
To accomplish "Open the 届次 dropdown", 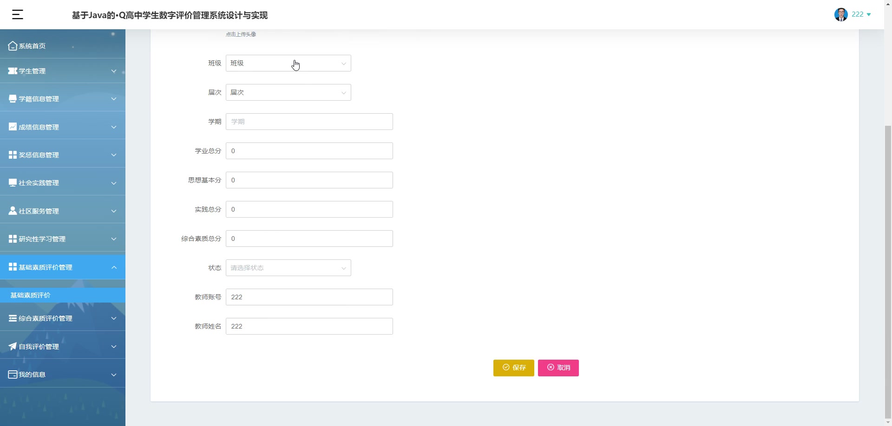I will tap(288, 92).
